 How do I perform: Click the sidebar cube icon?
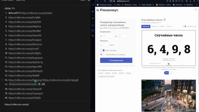[93, 30]
